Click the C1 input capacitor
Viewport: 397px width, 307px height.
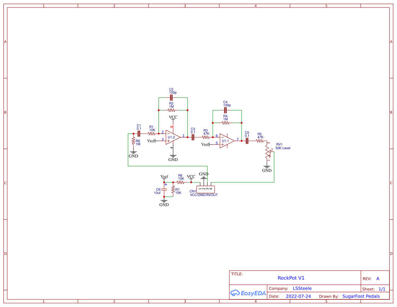(138, 133)
